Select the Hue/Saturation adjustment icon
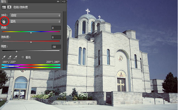The height and width of the screenshot is (110, 178). tap(4, 7)
